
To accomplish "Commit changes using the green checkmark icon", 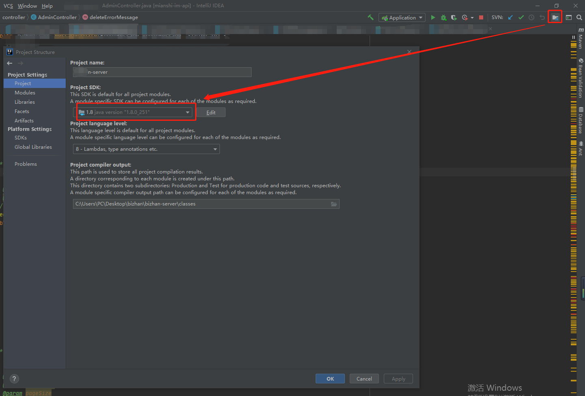I will [x=521, y=17].
